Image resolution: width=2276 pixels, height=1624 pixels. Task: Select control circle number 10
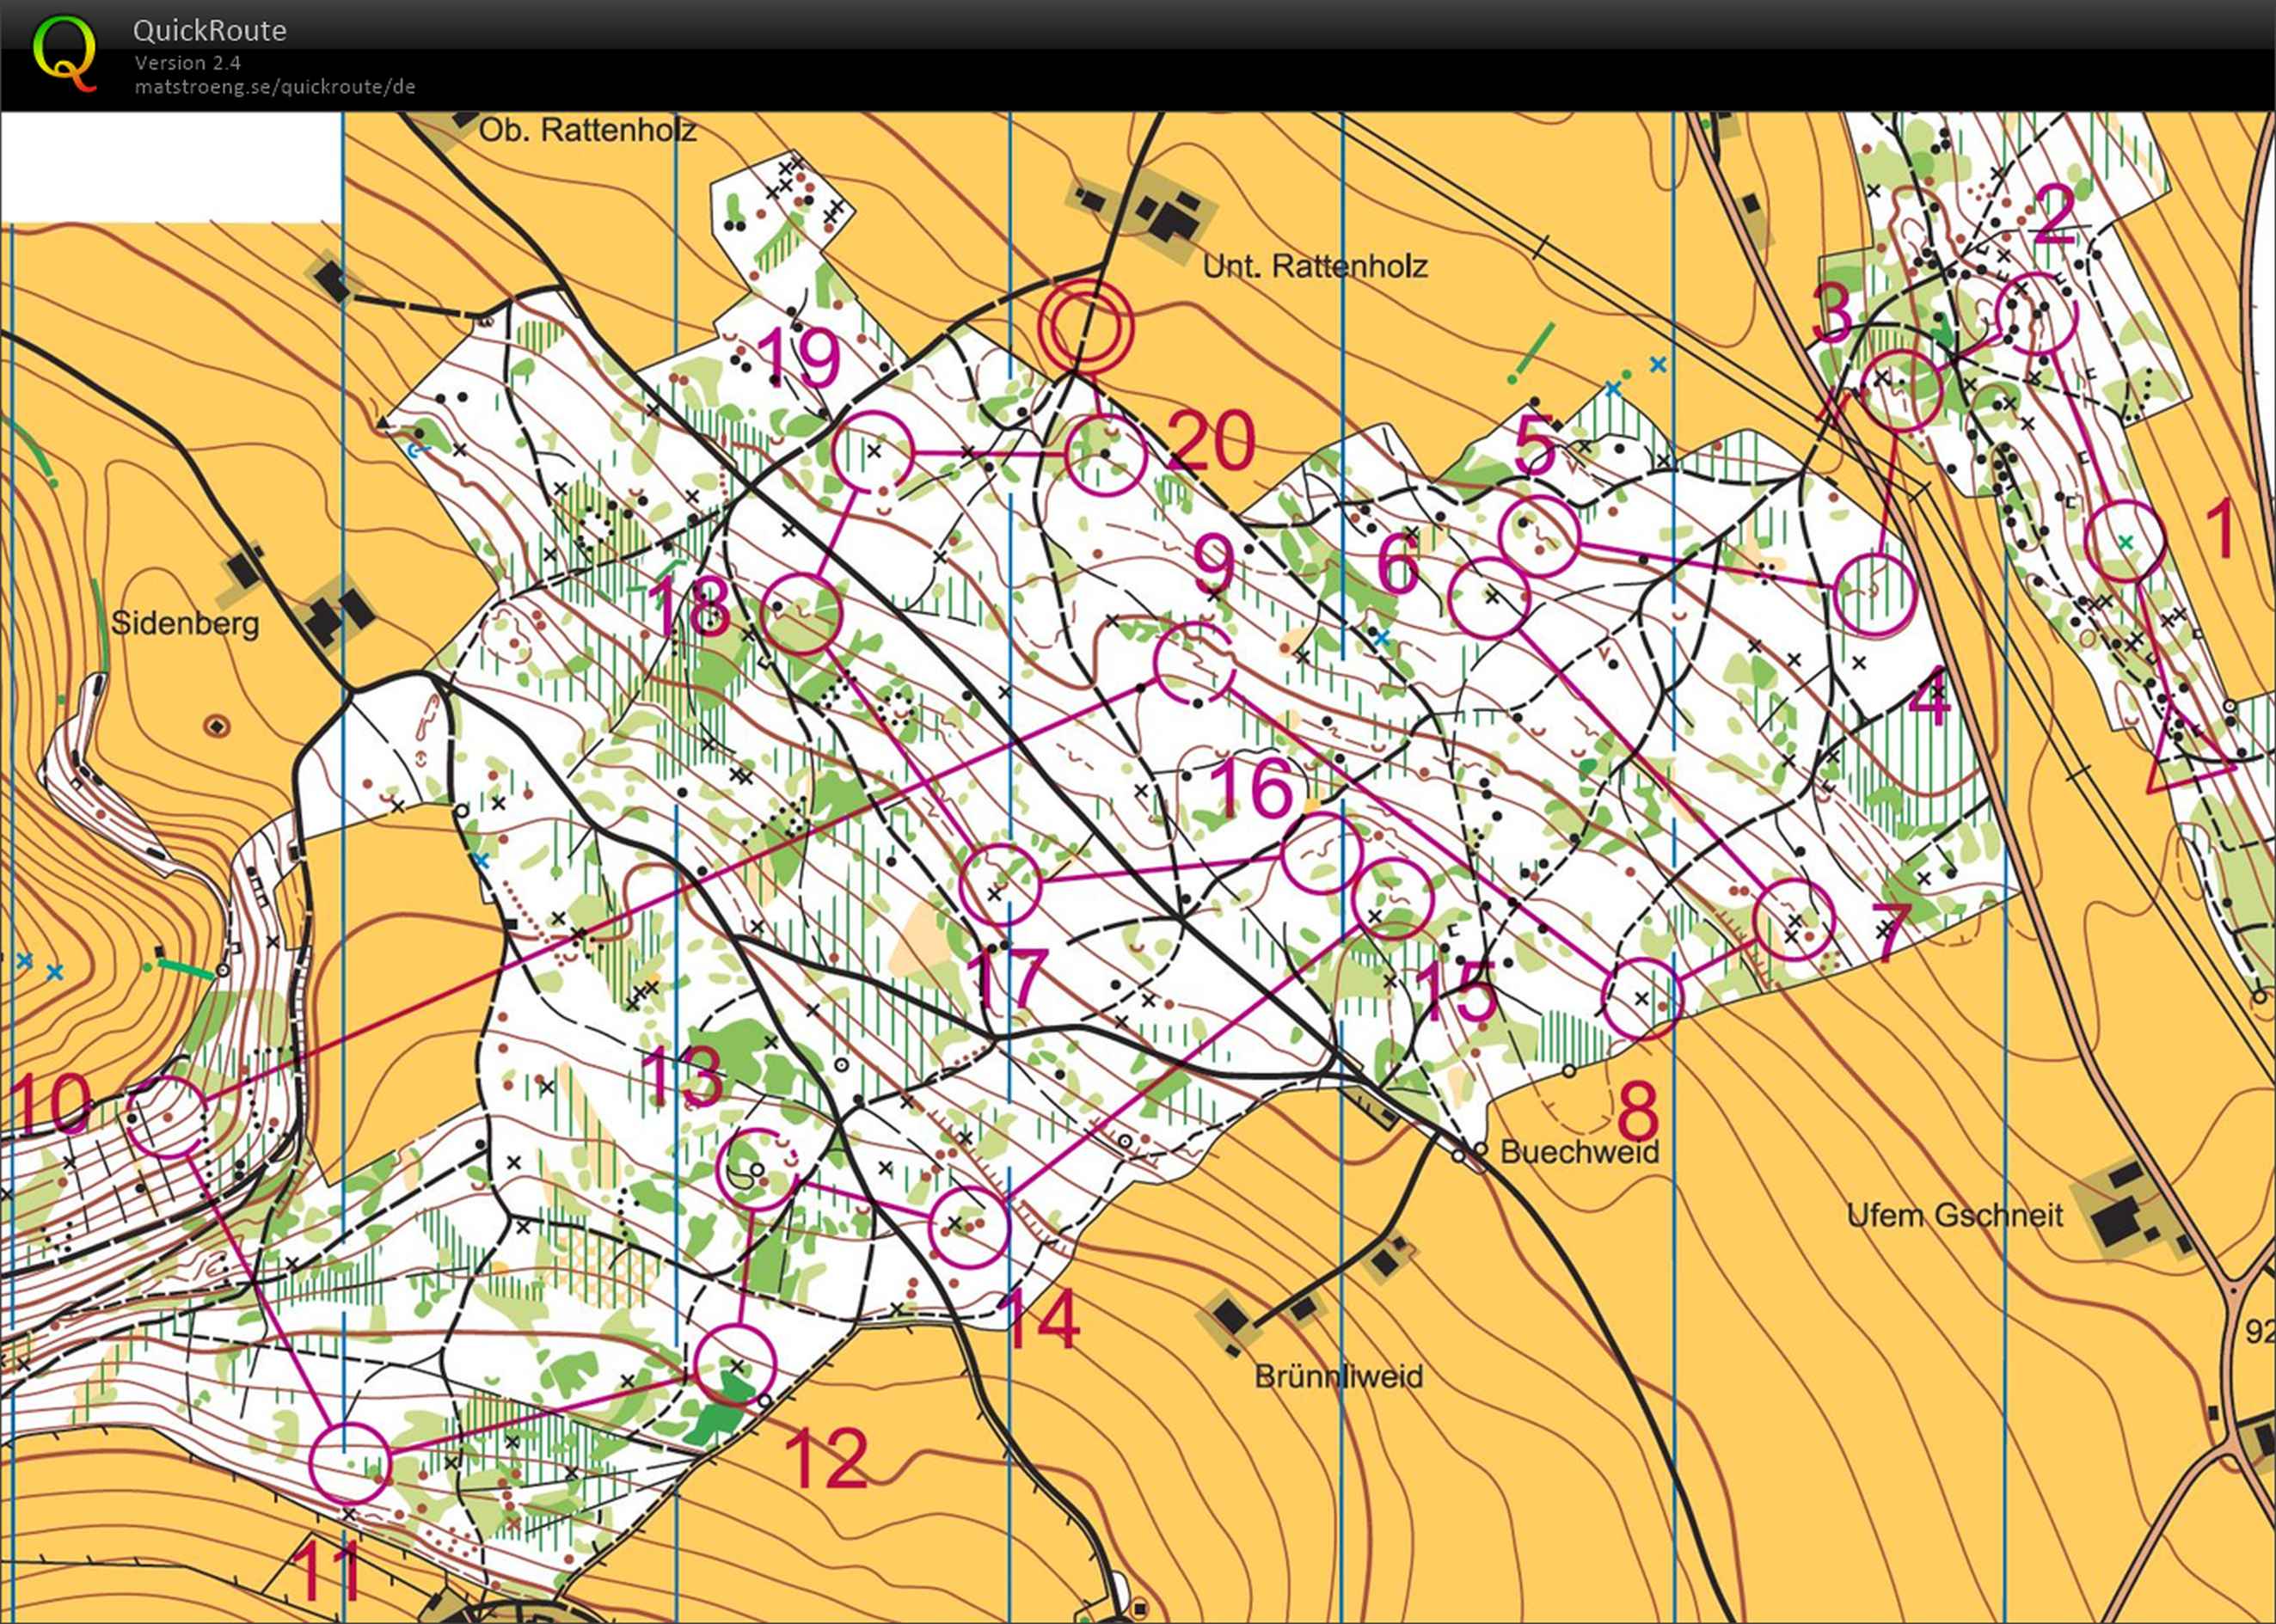click(x=168, y=1116)
